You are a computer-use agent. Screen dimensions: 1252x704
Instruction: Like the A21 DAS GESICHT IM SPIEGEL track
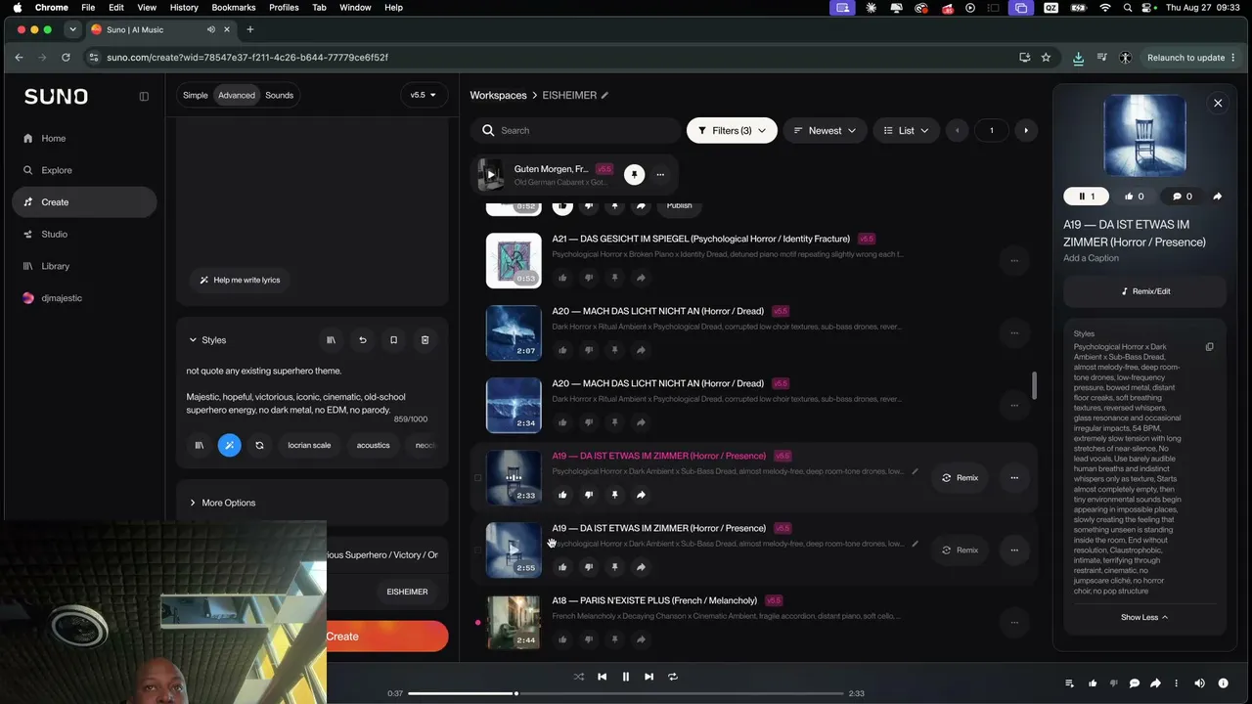coord(562,278)
